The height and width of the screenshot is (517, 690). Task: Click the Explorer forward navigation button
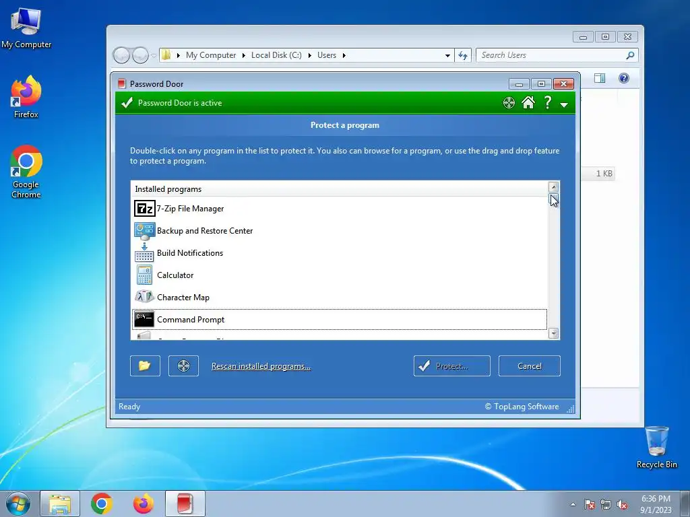click(140, 55)
